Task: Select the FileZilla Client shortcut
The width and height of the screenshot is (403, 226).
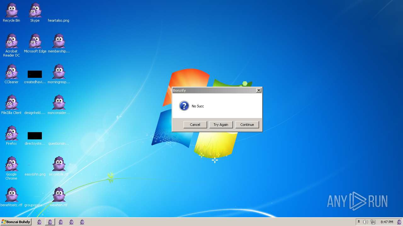Action: tap(11, 105)
